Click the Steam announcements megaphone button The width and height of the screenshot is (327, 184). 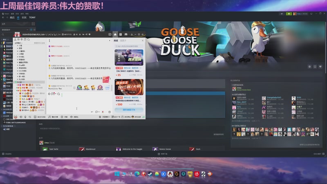[282, 14]
